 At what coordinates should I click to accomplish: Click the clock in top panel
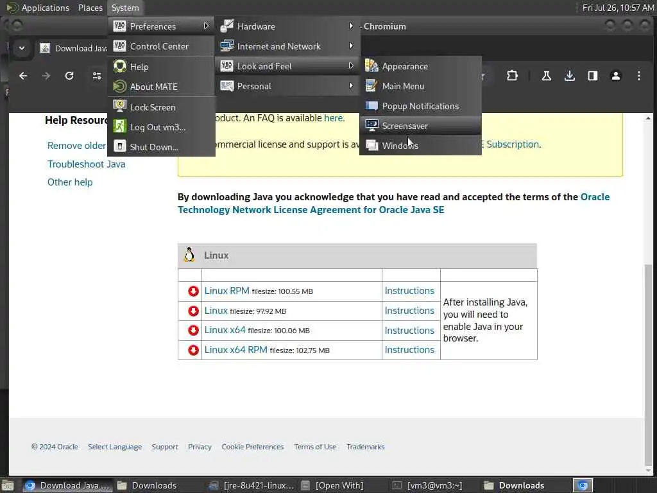618,8
